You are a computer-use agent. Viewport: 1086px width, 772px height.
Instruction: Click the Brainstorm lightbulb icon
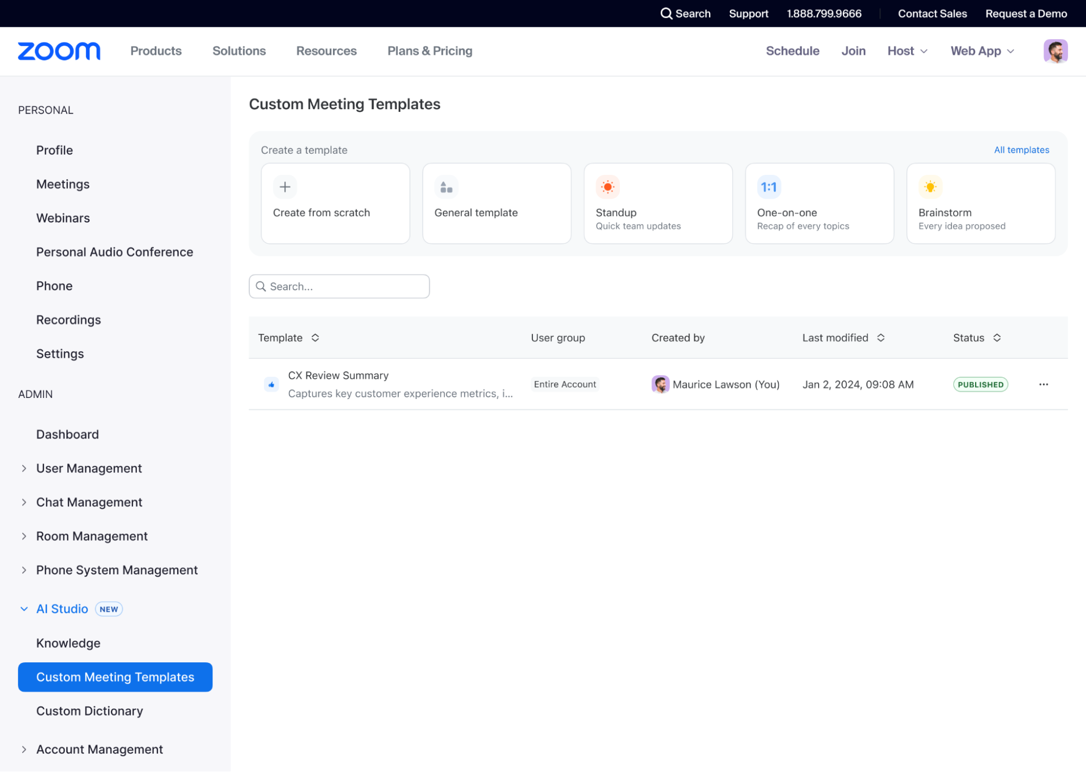930,187
